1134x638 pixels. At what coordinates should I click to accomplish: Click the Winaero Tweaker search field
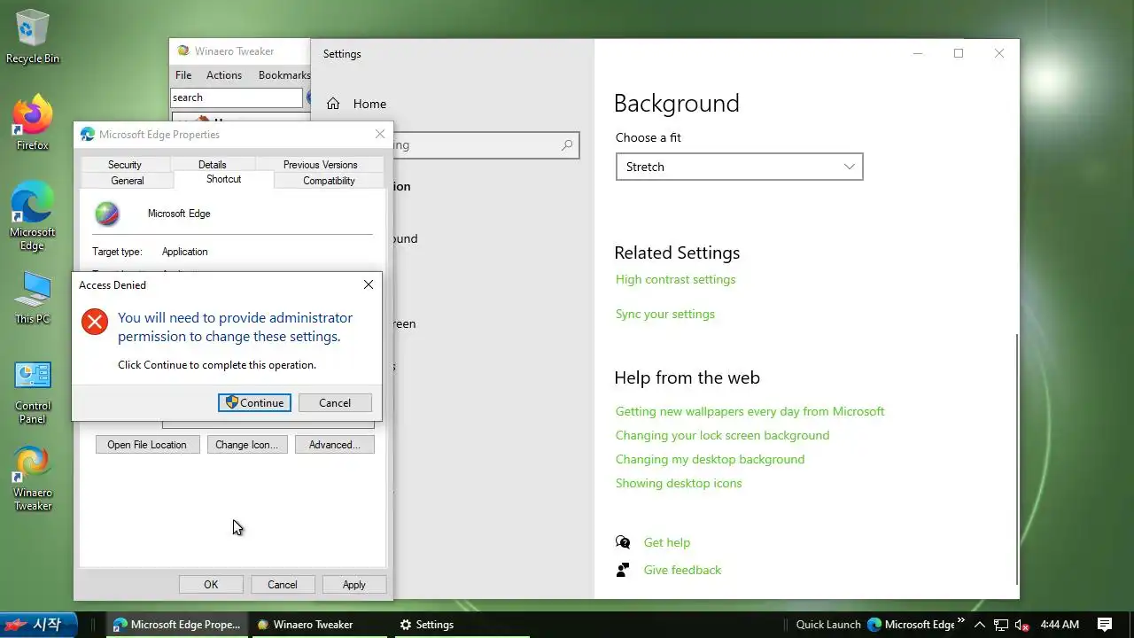point(237,97)
